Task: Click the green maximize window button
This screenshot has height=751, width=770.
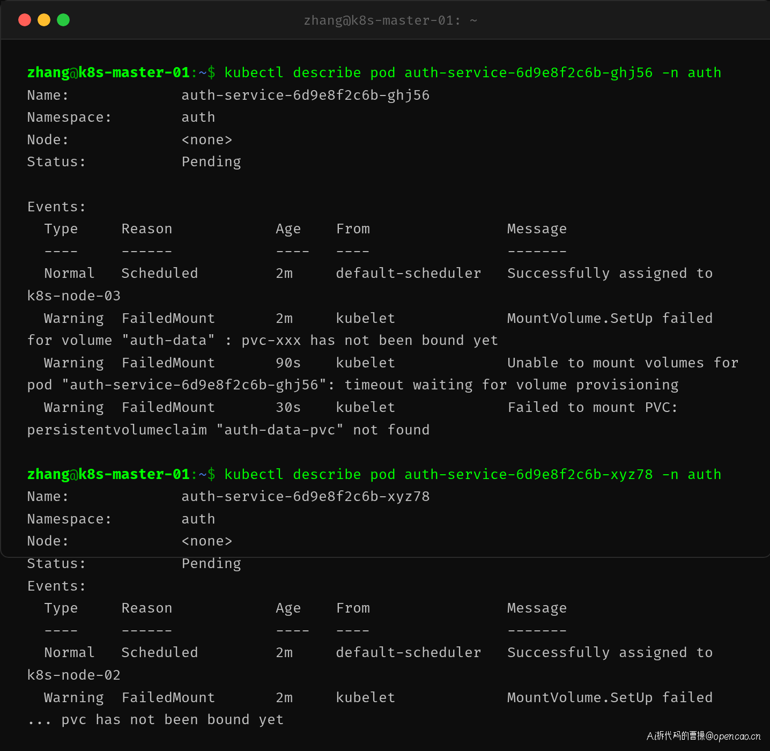Action: coord(63,20)
